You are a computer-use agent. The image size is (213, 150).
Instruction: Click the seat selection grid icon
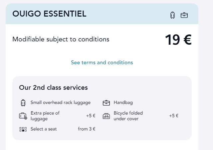click(23, 129)
